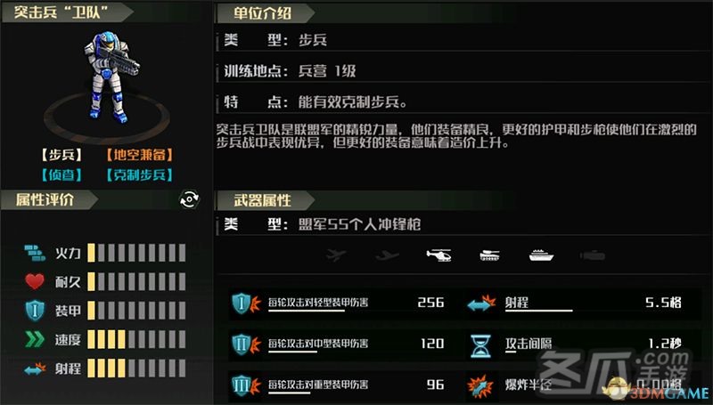Click the medium armor damage shield icon
Screen dimensions: 713x405
246,344
